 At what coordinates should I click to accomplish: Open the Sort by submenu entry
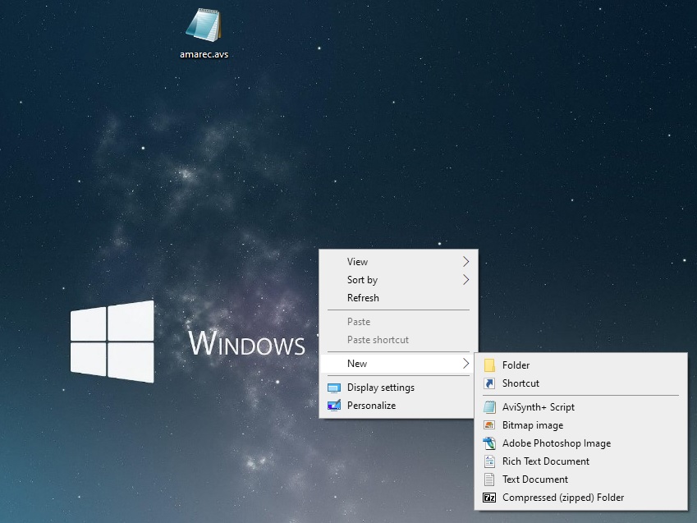tap(398, 280)
